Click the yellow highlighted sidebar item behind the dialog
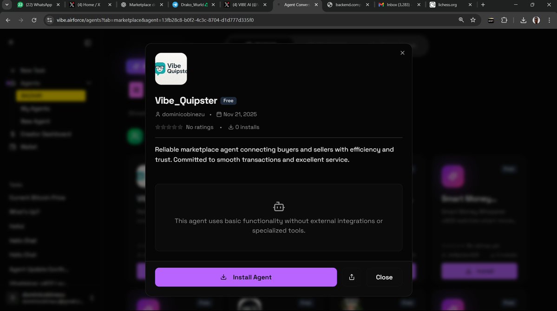557x311 pixels. coord(51,96)
